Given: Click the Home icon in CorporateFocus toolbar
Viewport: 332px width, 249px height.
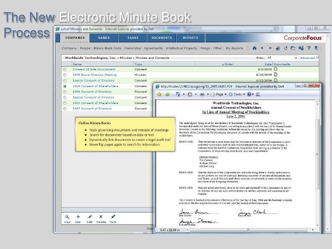Looking at the screenshot, I should click(x=254, y=48).
